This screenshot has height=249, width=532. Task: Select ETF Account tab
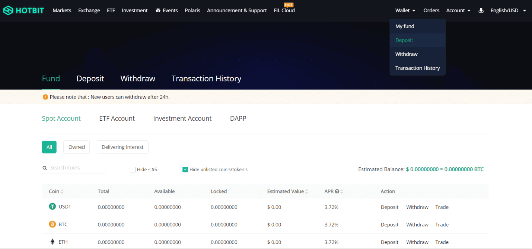point(117,119)
